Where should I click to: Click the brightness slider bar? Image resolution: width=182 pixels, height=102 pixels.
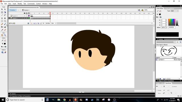pos(177,22)
